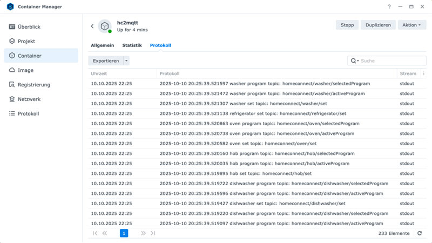Image resolution: width=432 pixels, height=243 pixels.
Task: Open the Überblick sidebar section
Action: [29, 26]
